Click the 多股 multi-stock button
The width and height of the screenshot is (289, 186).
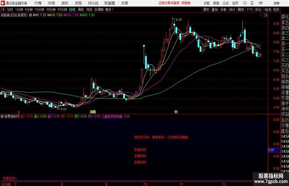[223, 10]
